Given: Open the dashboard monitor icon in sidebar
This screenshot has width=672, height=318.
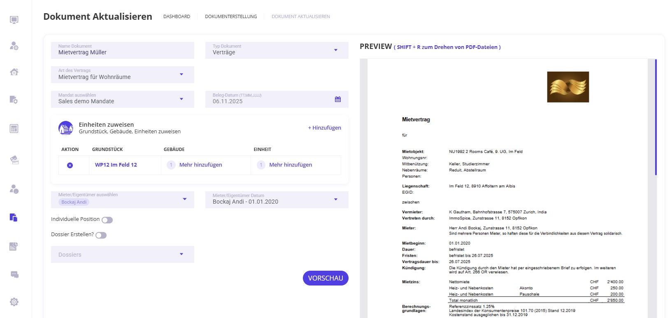Looking at the screenshot, I should click(14, 20).
